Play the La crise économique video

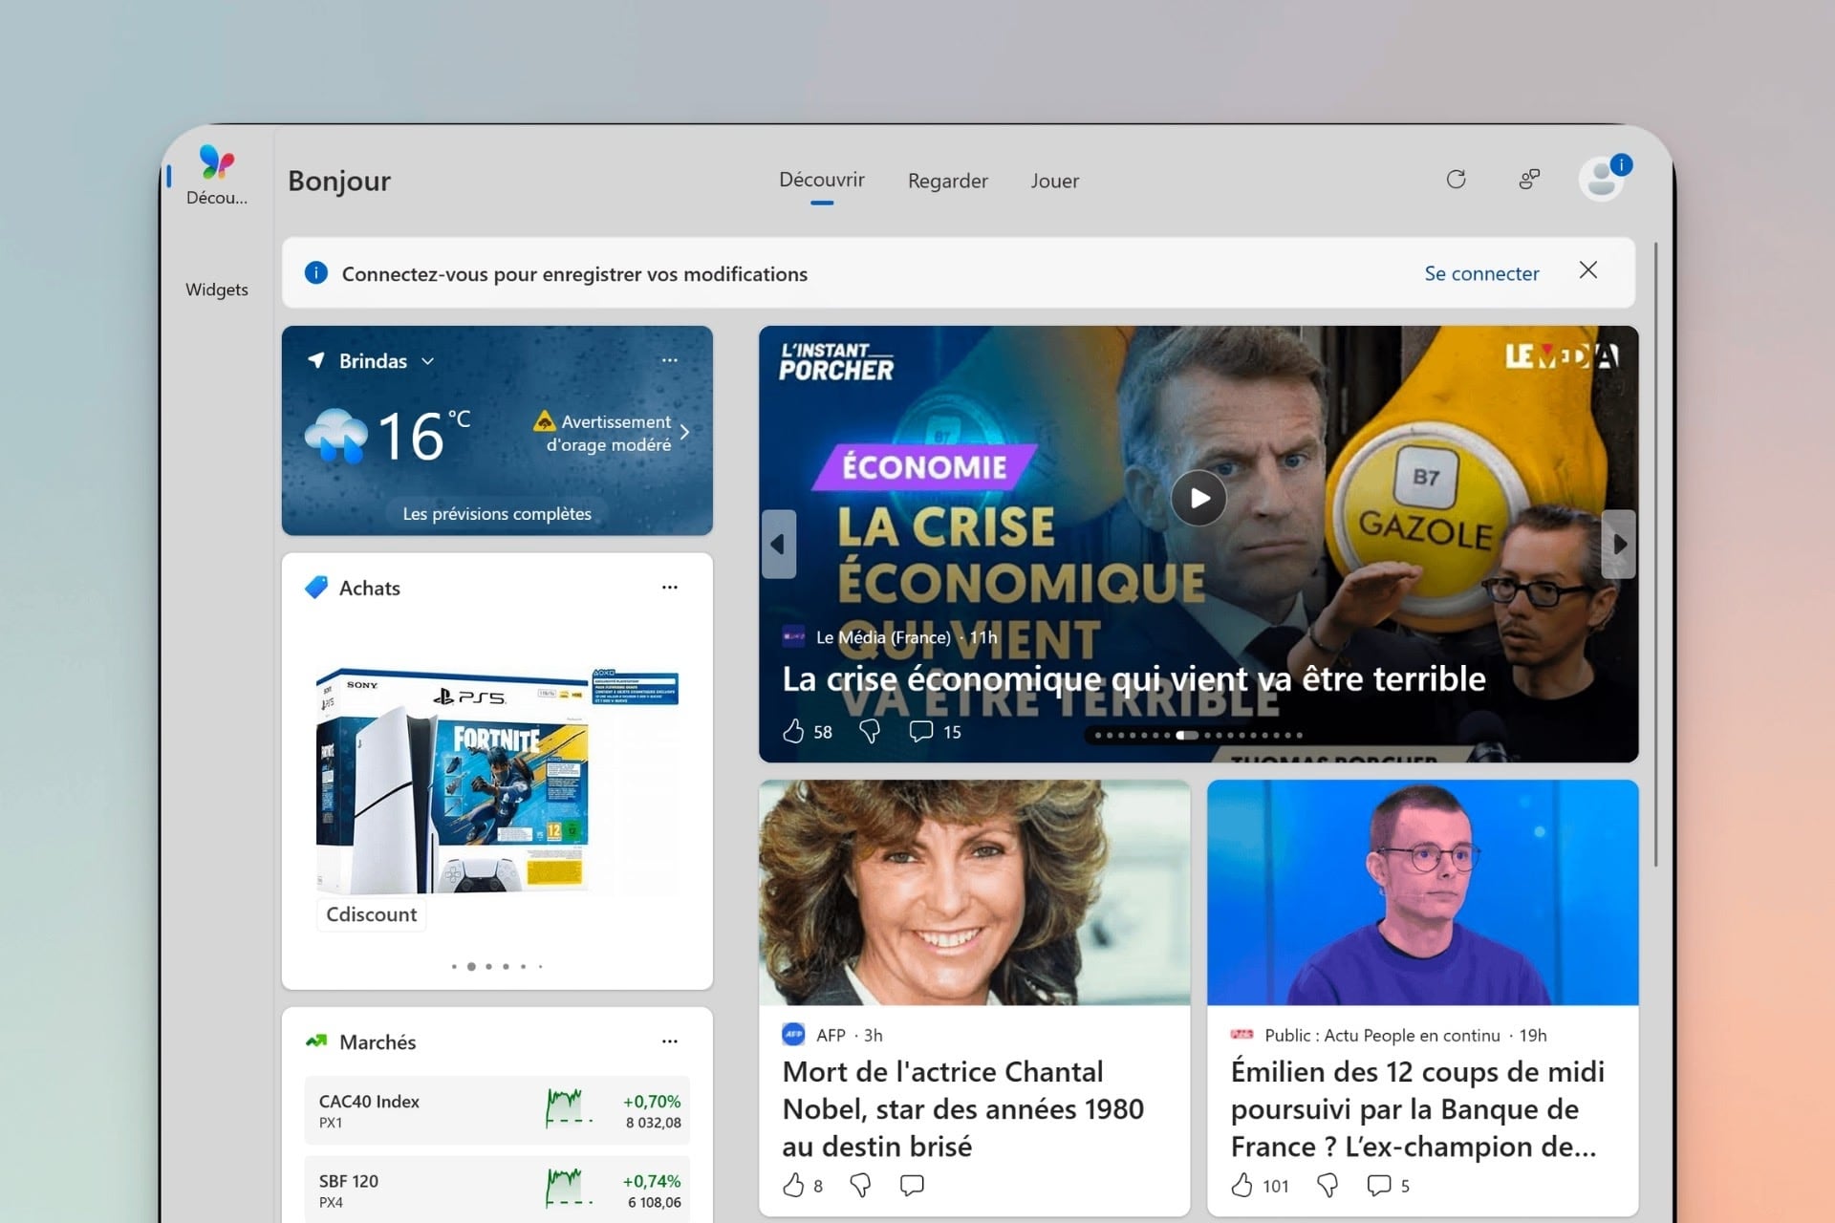coord(1198,498)
